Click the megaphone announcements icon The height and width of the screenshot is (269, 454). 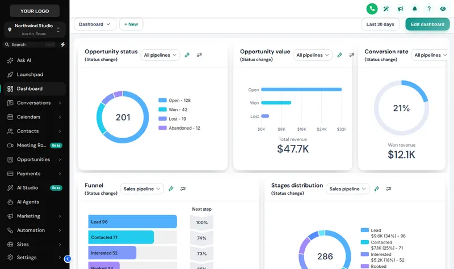(400, 9)
